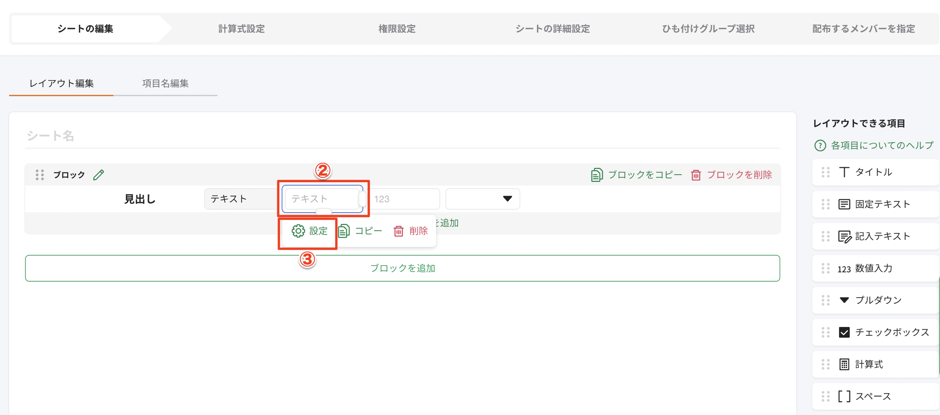The height and width of the screenshot is (415, 940).
Task: Click the ブロックをコピー copy icon
Action: pos(597,175)
